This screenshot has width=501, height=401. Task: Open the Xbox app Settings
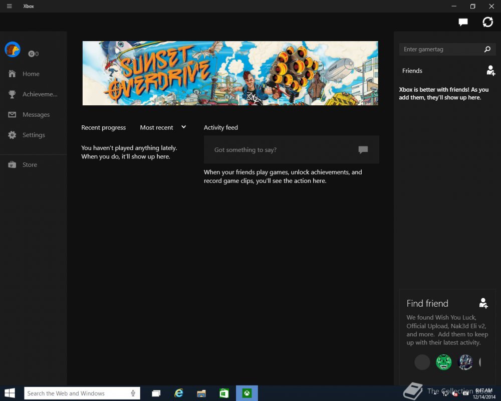pyautogui.click(x=32, y=135)
